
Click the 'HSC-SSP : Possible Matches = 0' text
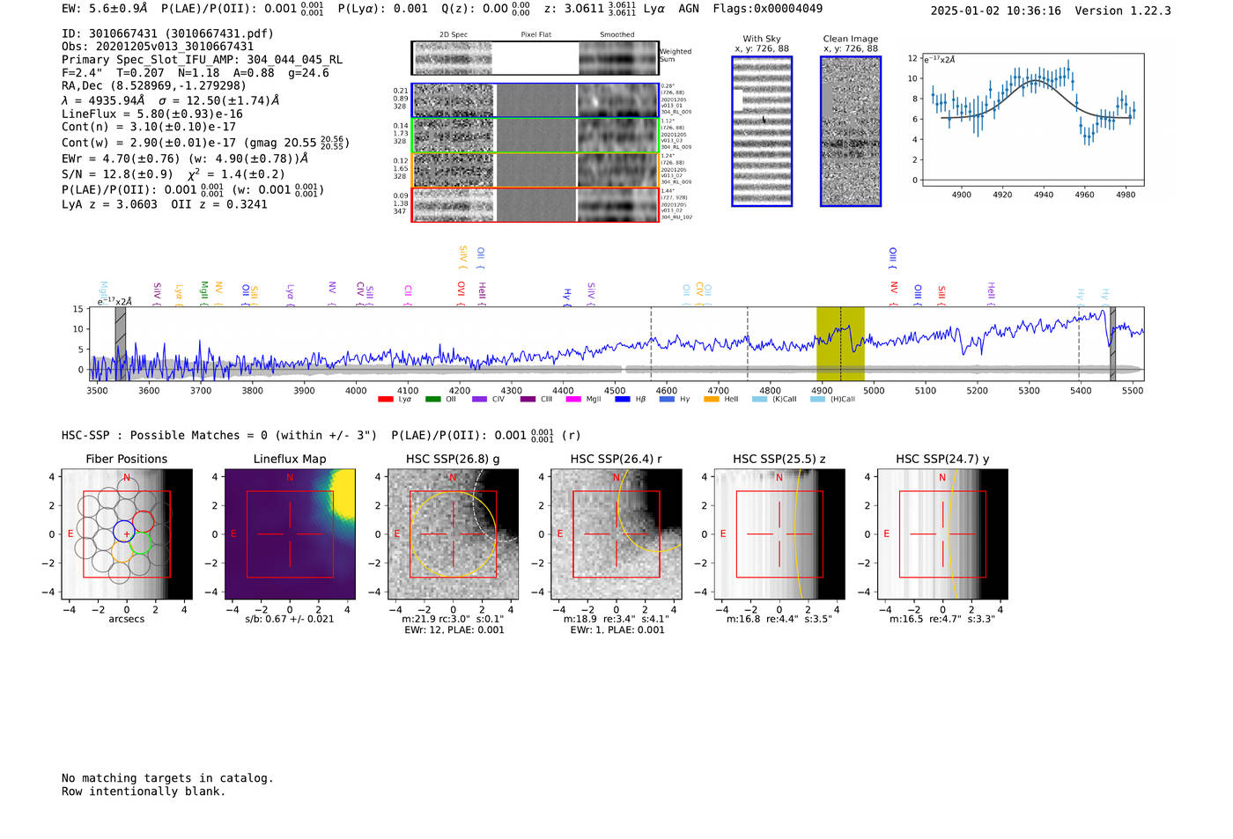click(x=165, y=435)
